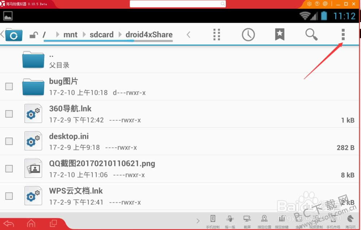Click the collapse arrow after droid4xShare

[x=188, y=35]
